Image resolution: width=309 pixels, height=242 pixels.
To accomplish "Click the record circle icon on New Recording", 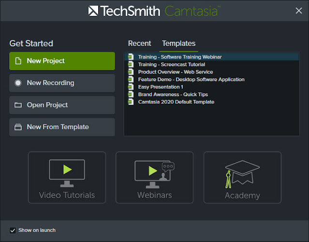I will coord(18,83).
